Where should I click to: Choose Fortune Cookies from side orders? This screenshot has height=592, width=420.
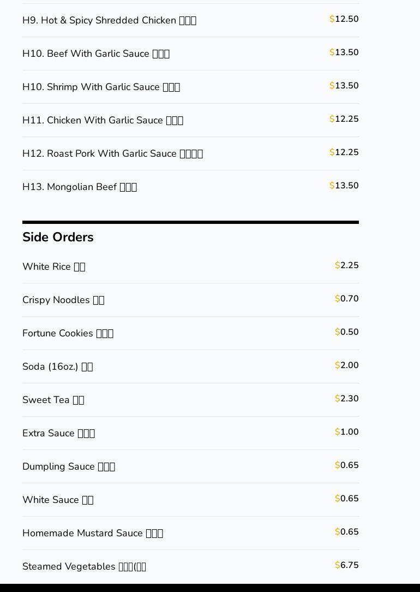click(68, 333)
